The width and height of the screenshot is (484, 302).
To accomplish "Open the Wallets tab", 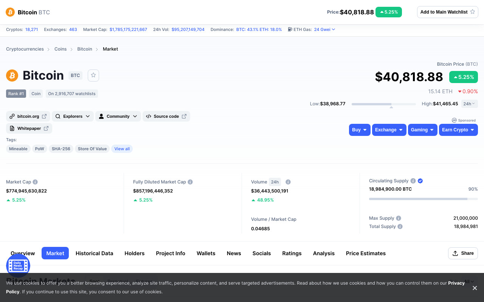I will coord(206,253).
